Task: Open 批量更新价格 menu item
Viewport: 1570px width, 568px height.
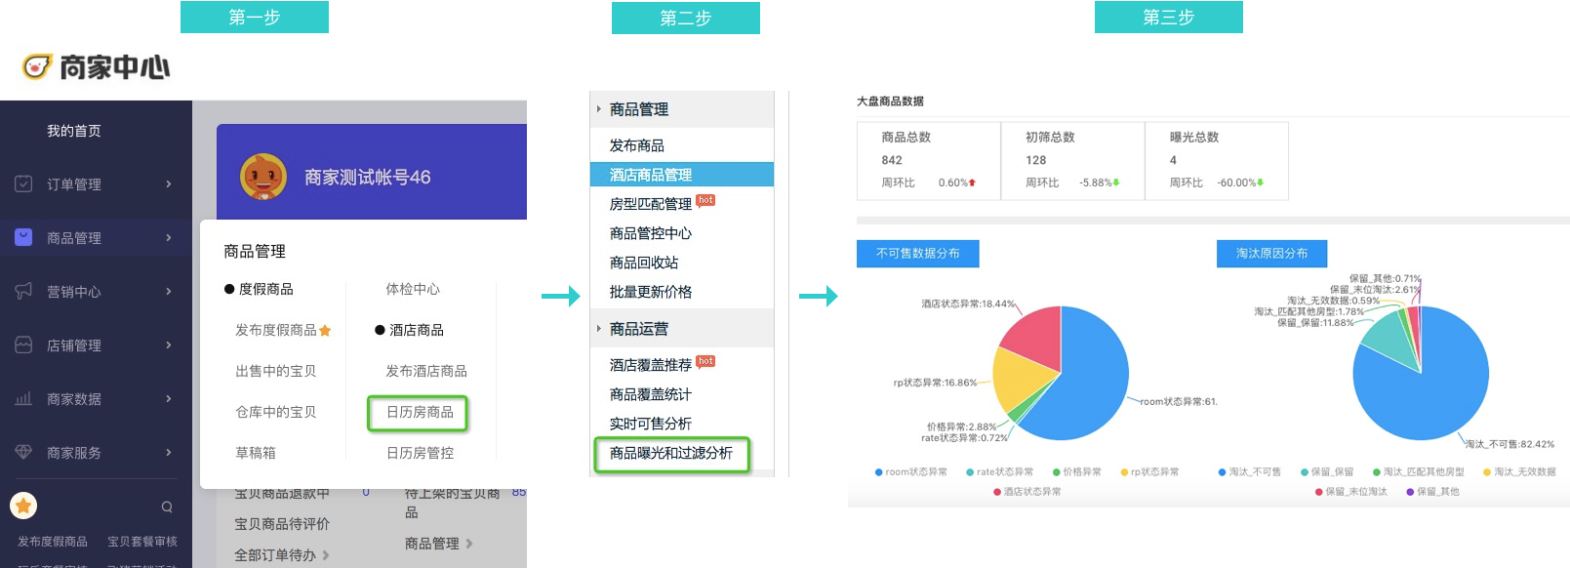Action: point(651,292)
